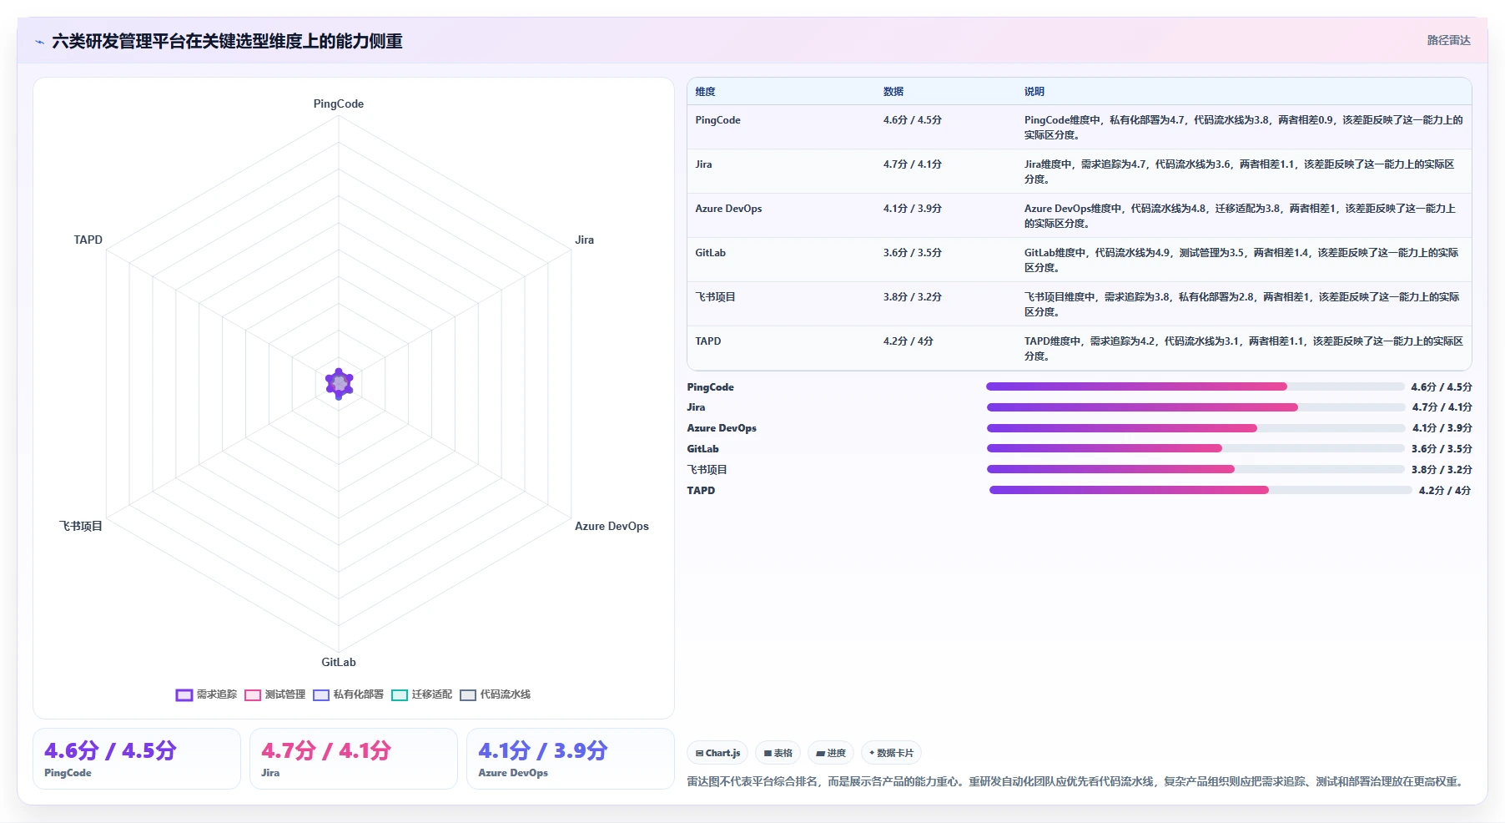Click the PingCode axis label on radar

338,104
